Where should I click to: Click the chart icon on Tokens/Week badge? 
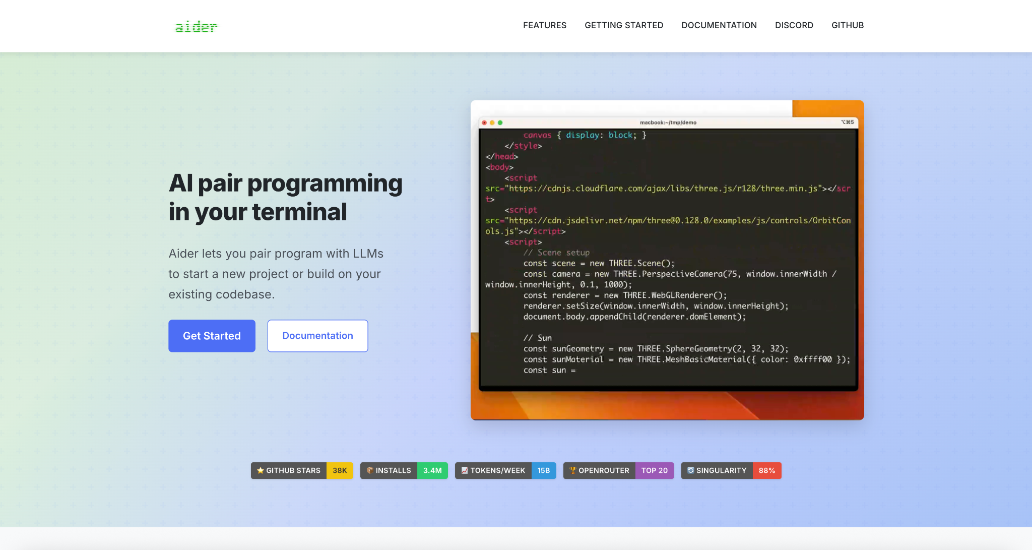[x=464, y=470]
